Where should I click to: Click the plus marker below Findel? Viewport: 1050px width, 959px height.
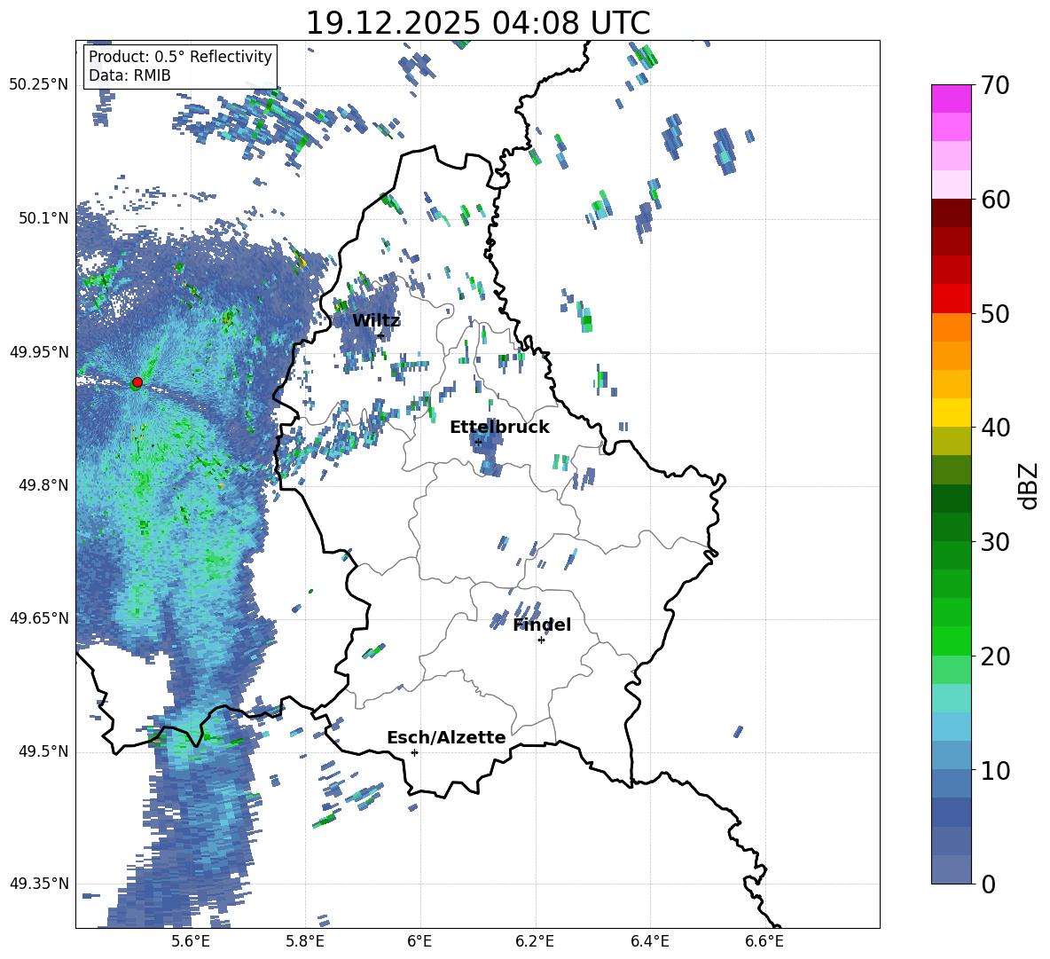click(x=541, y=641)
